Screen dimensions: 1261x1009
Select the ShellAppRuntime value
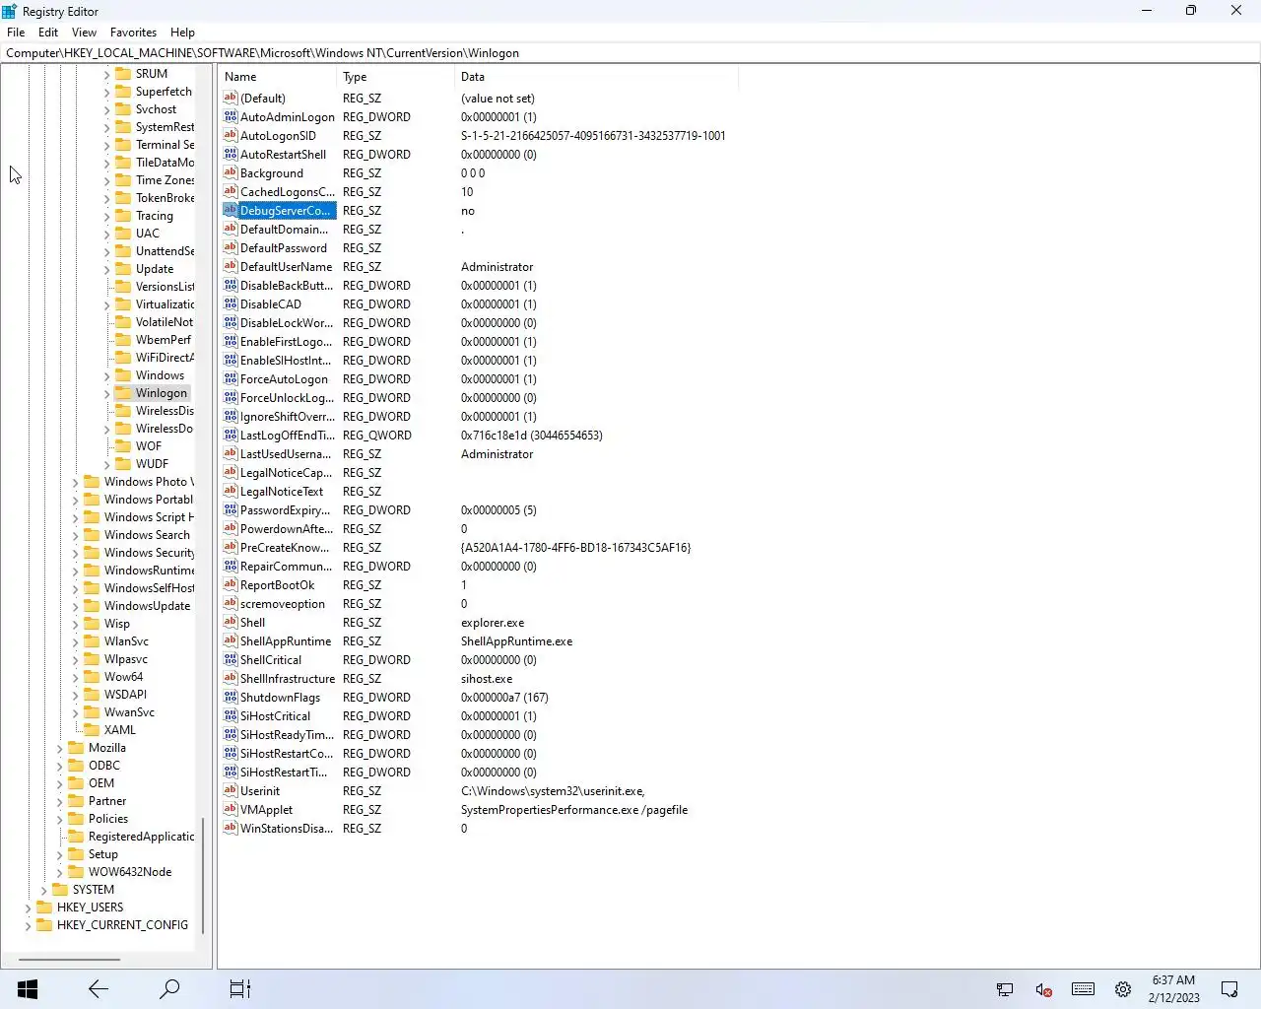pyautogui.click(x=286, y=640)
